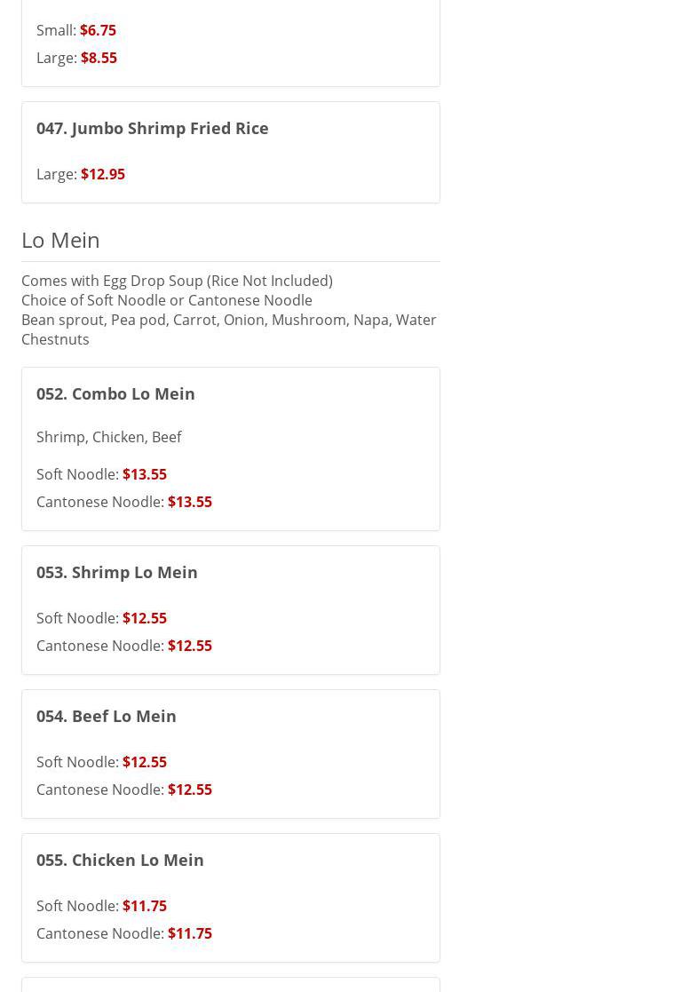This screenshot has width=697, height=992.
Task: Choose Beef Lo Mein Soft Noodle option
Action: (x=101, y=762)
